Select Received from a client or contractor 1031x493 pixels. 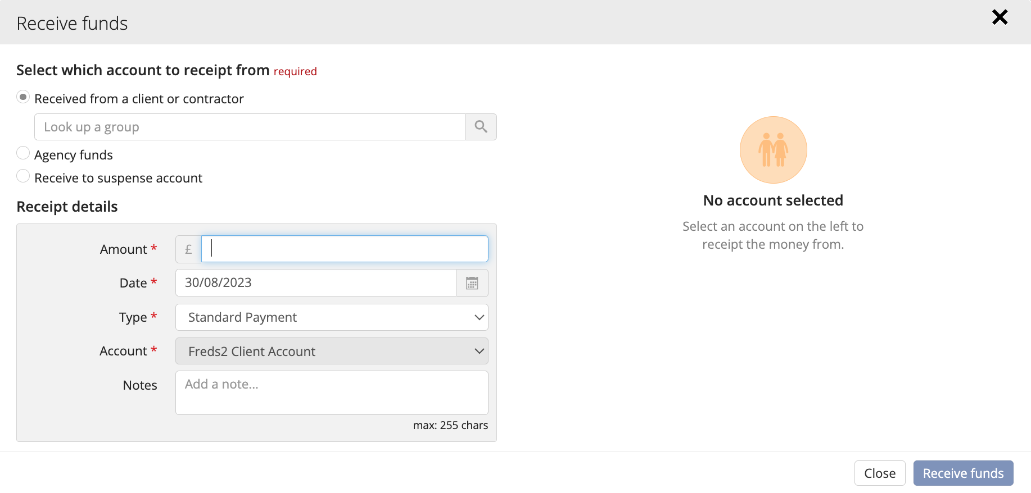[x=23, y=97]
